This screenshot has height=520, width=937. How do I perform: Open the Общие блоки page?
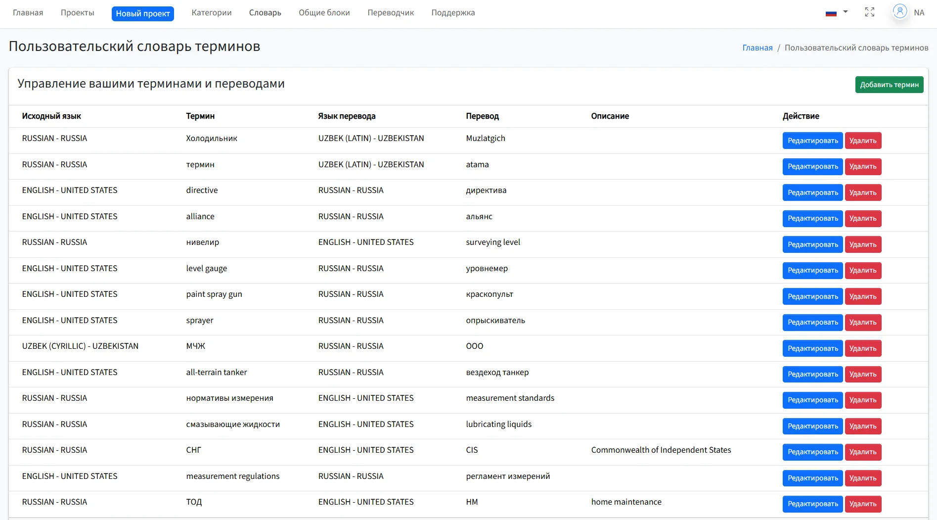pyautogui.click(x=324, y=12)
